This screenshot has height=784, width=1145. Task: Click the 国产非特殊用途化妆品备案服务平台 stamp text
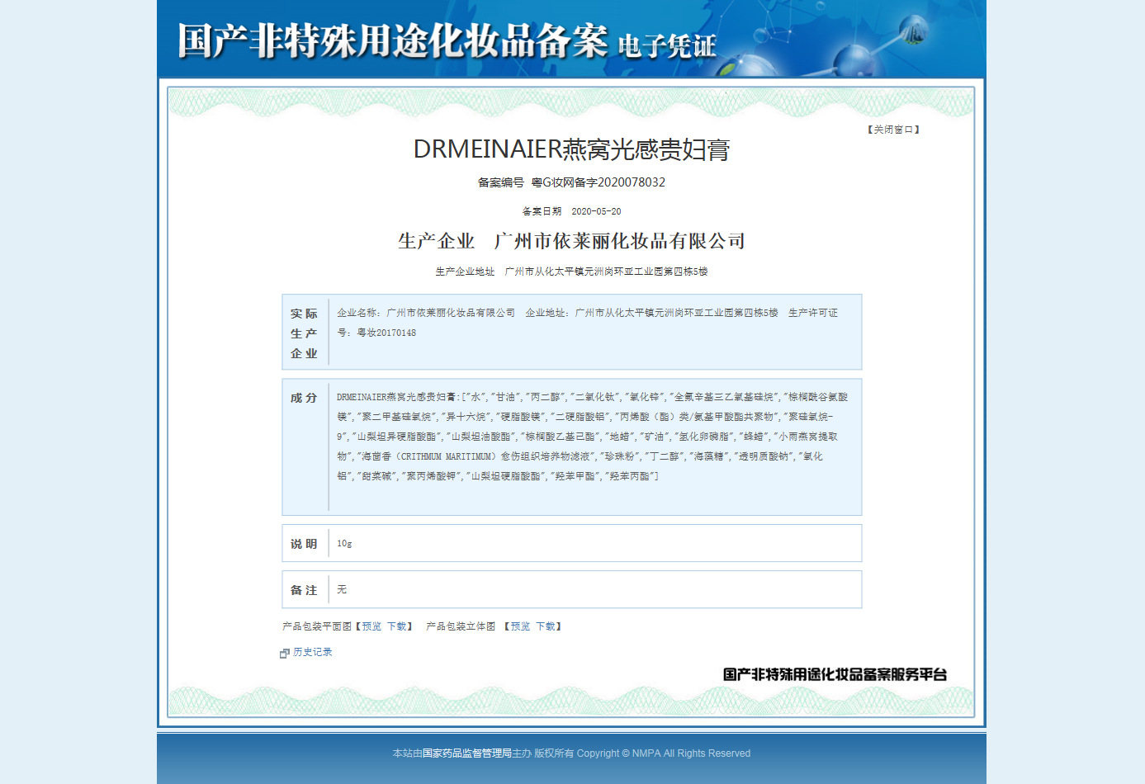tap(835, 674)
